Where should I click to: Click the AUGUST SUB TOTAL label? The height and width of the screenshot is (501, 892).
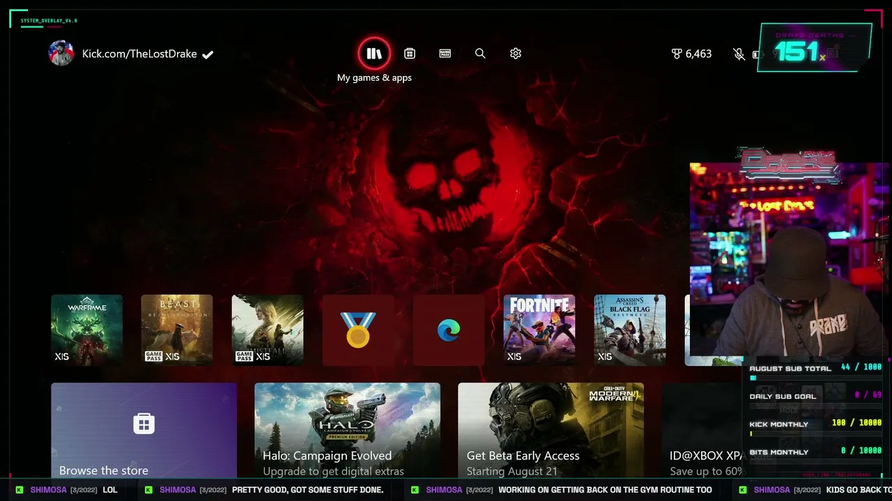pos(790,369)
